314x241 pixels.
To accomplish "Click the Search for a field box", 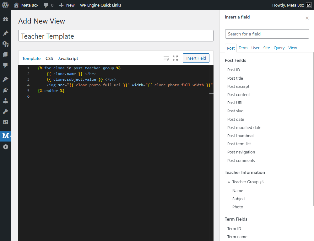I will click(267, 34).
